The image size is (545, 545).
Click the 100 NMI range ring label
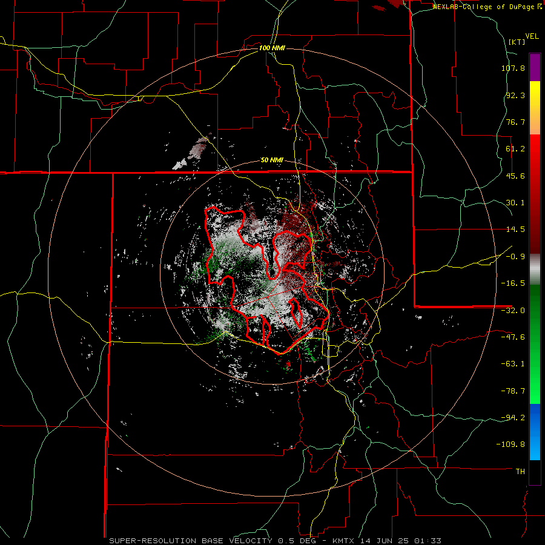(272, 48)
